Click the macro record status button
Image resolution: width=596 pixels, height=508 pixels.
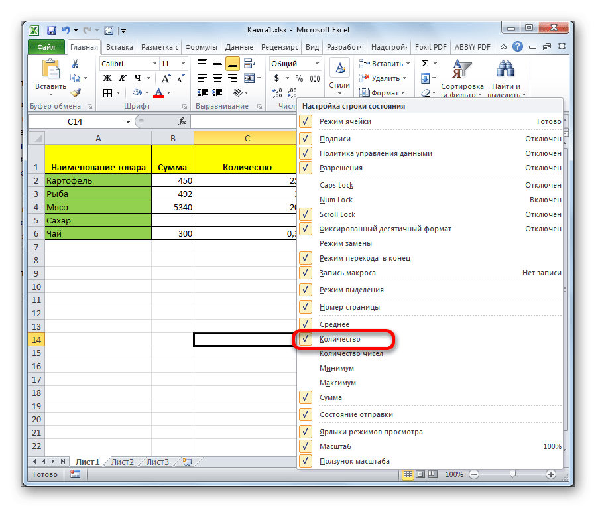tap(76, 474)
